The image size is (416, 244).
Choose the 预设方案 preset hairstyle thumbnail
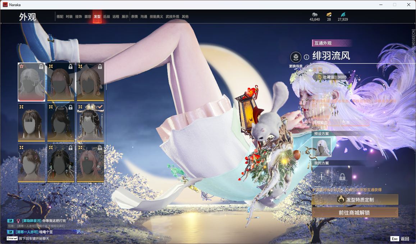321,147
